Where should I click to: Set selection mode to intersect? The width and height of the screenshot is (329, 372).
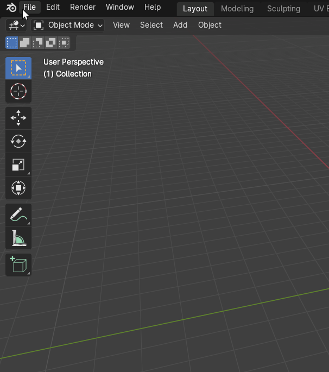64,43
